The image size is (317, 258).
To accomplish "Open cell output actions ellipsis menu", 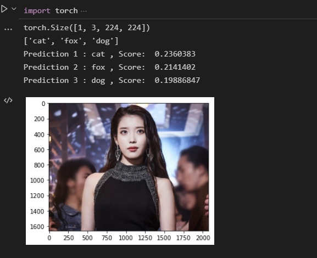I will point(8,29).
